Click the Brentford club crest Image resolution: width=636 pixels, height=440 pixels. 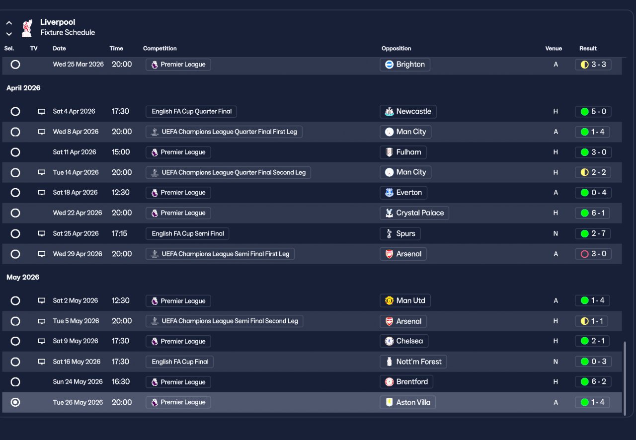pyautogui.click(x=390, y=382)
